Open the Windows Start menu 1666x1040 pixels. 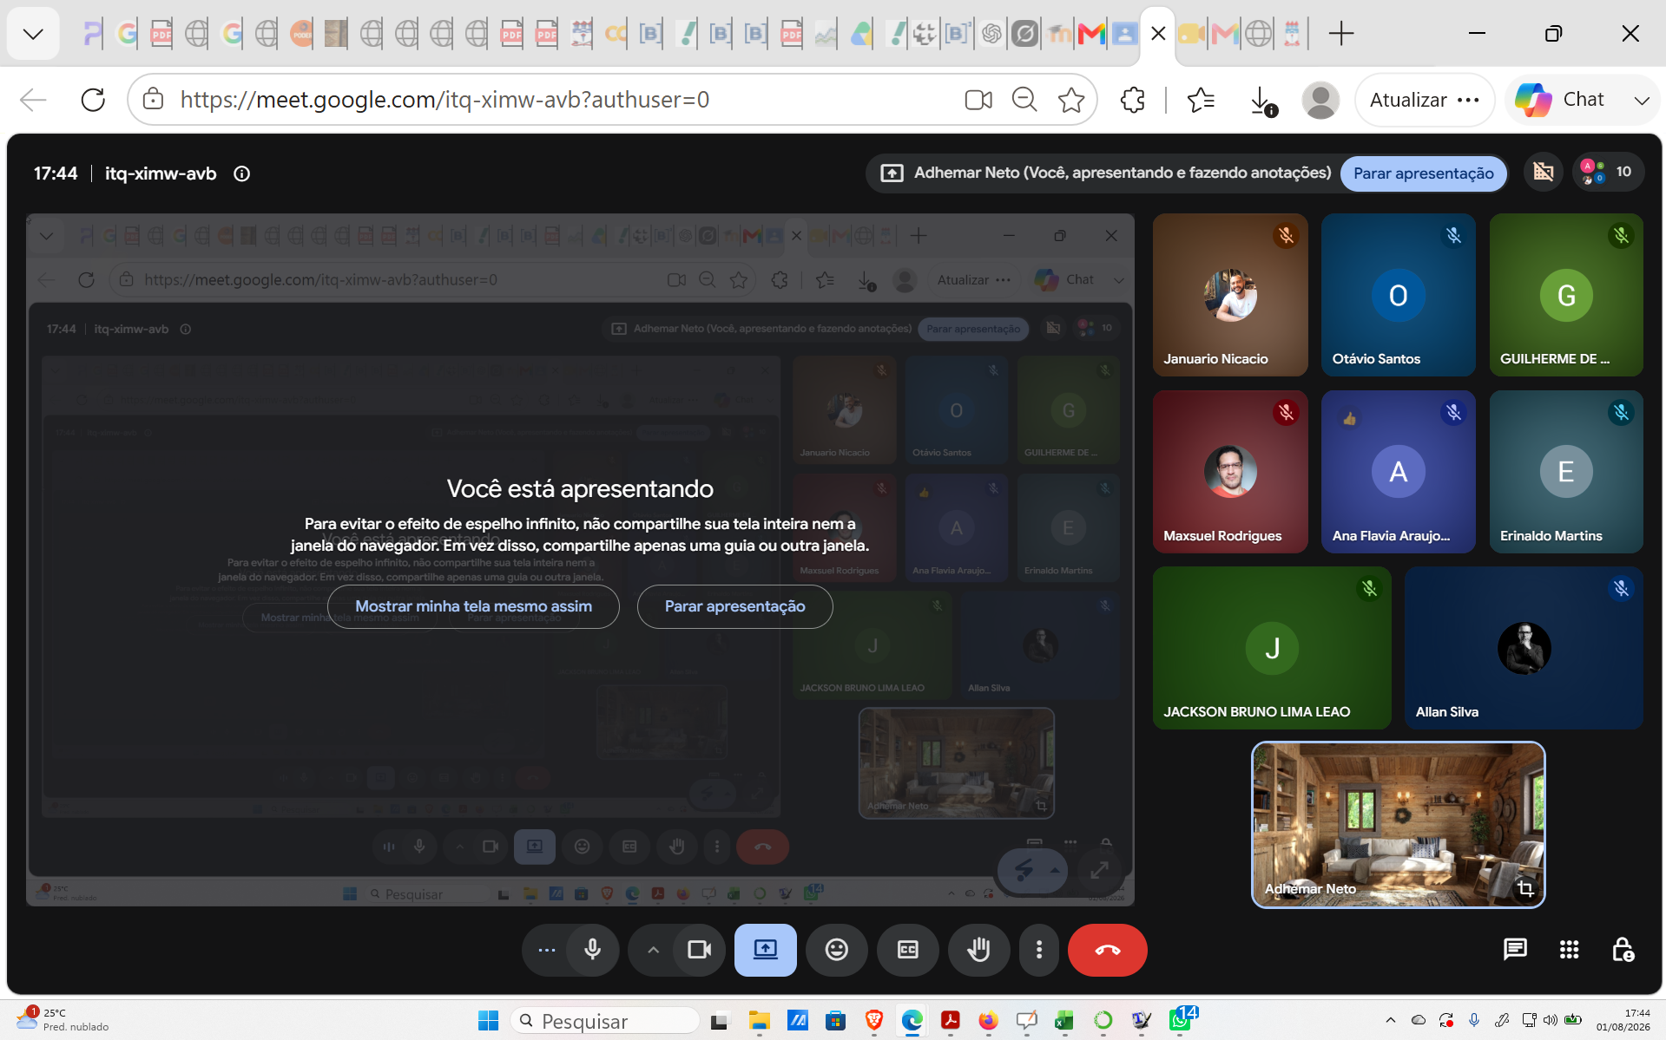click(x=489, y=1021)
